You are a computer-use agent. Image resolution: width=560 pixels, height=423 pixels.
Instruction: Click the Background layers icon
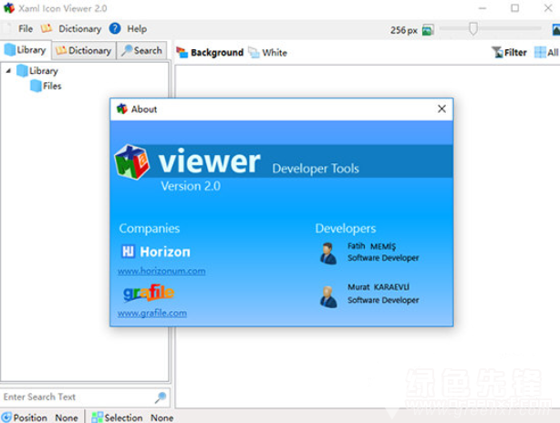coord(182,53)
